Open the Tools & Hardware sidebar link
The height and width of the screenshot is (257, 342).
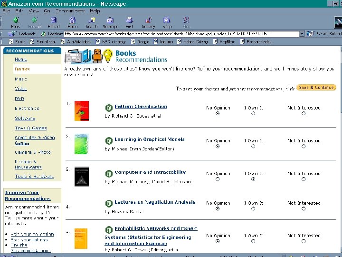[34, 176]
